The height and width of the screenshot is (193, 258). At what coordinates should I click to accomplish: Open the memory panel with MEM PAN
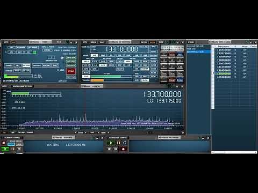click(x=71, y=77)
